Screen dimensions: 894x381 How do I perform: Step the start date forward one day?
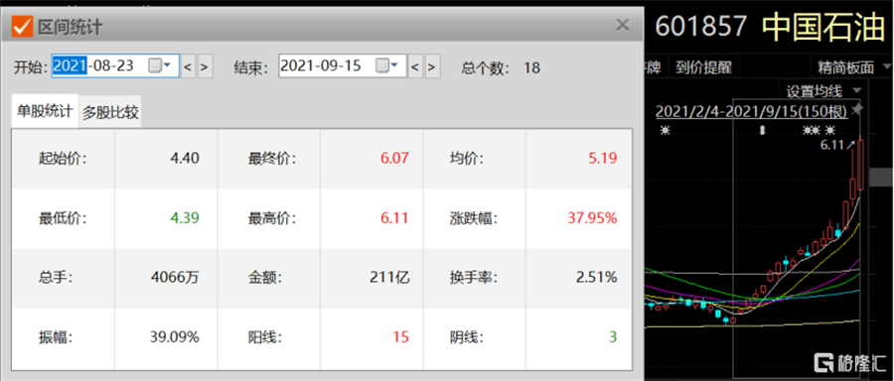pos(206,66)
